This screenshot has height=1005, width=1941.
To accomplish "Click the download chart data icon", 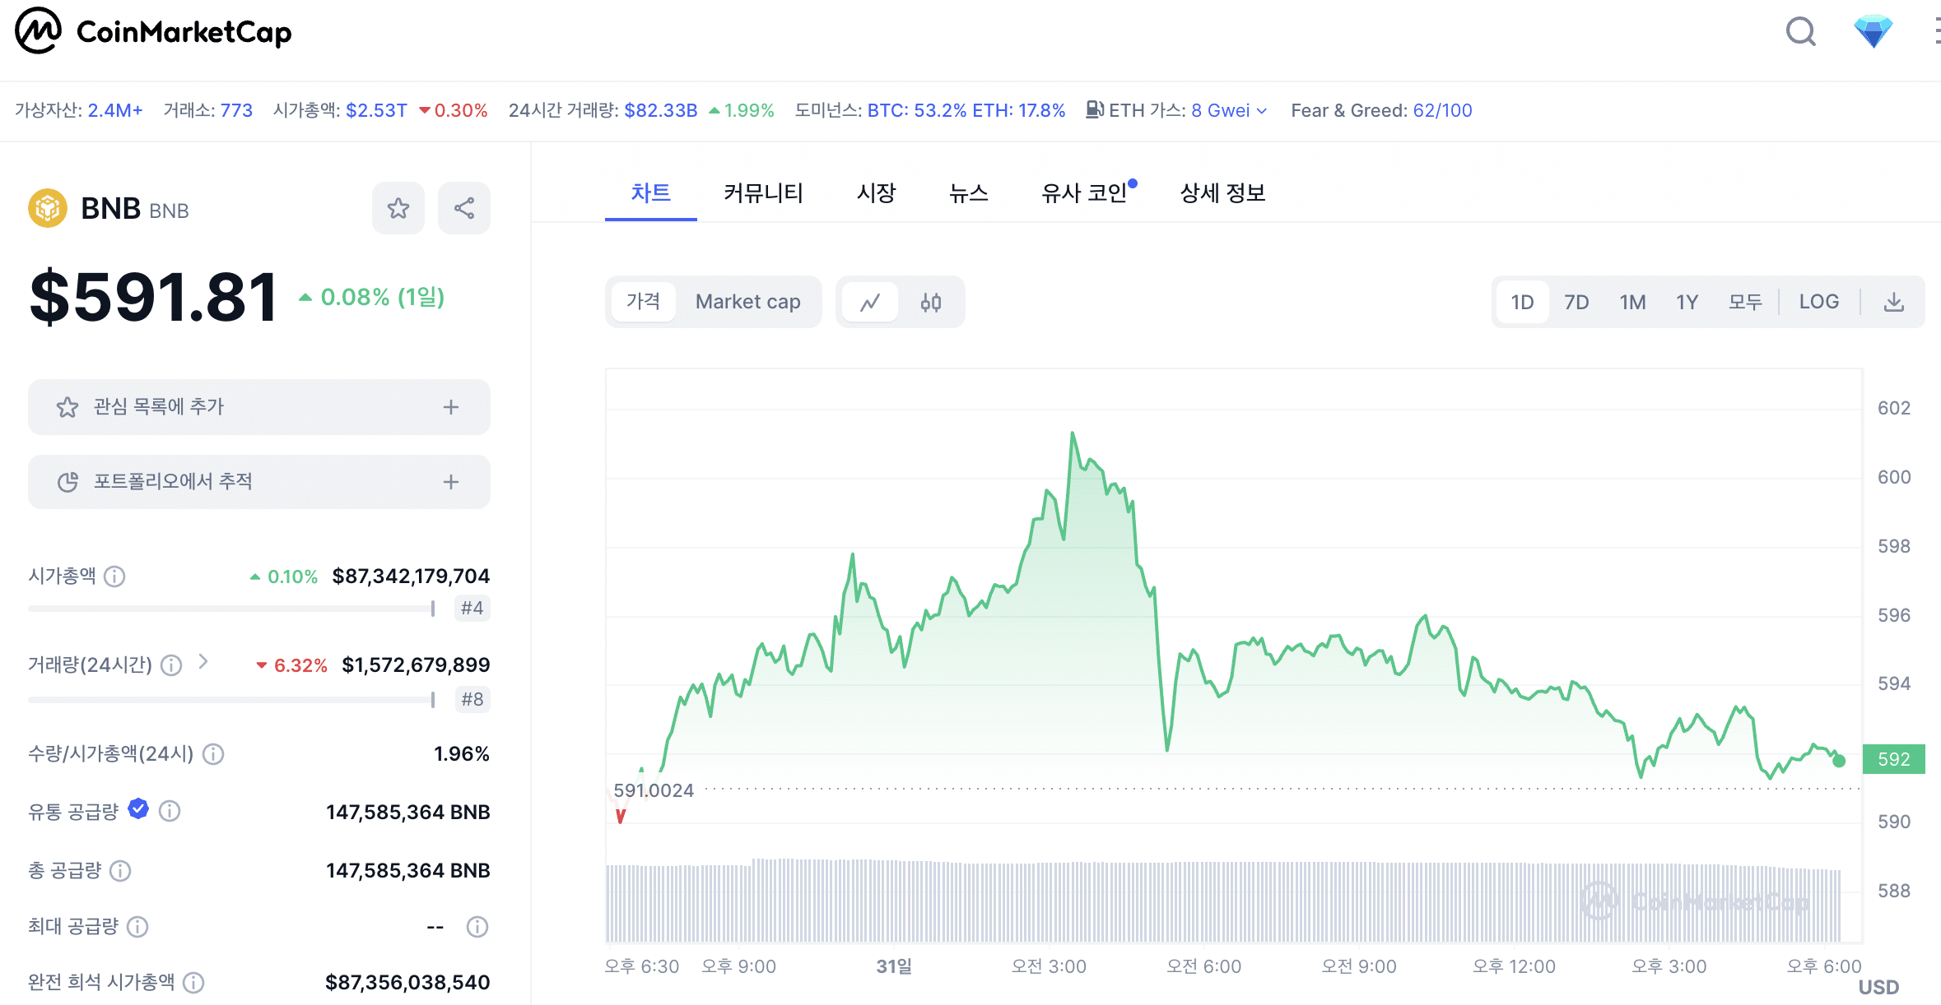I will click(x=1894, y=302).
